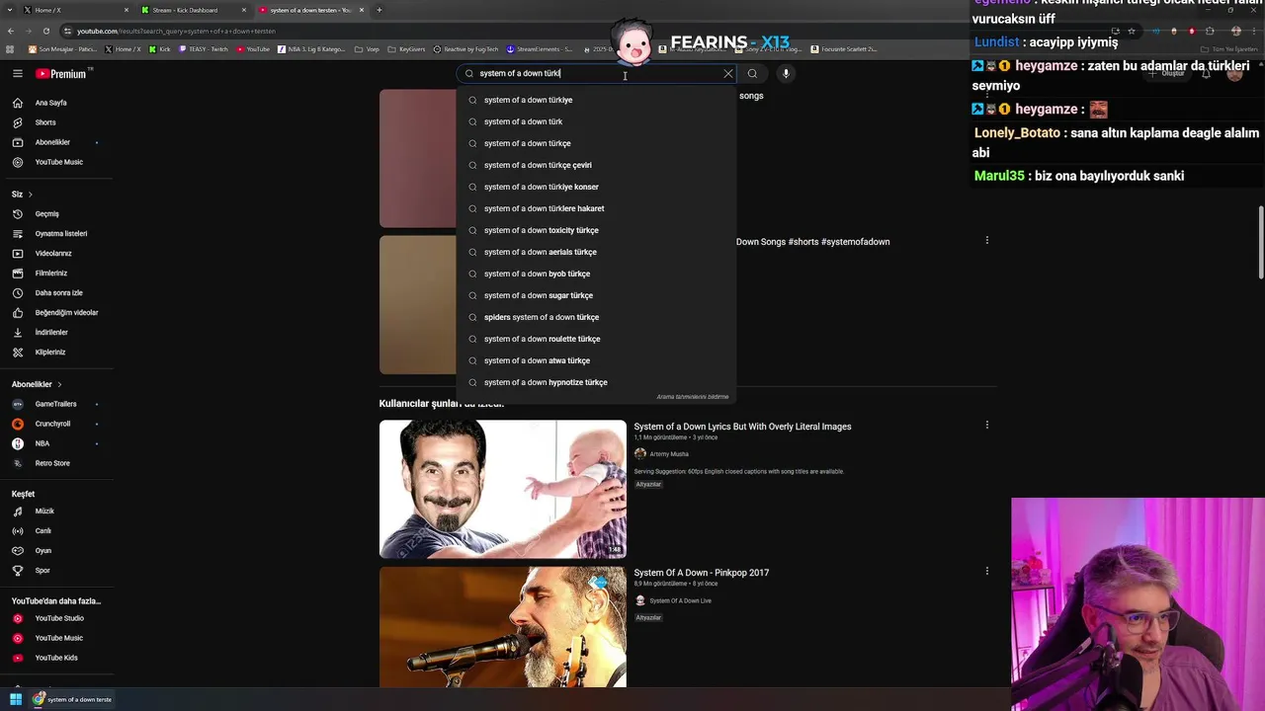Viewport: 1265px width, 711px height.
Task: Select suggestion 'system of a down türkçe çeviri'
Action: click(596, 165)
